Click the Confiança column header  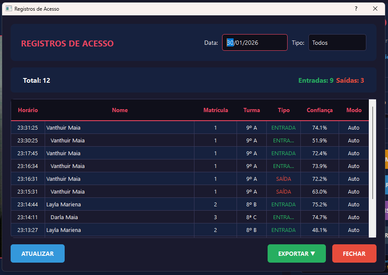[320, 110]
